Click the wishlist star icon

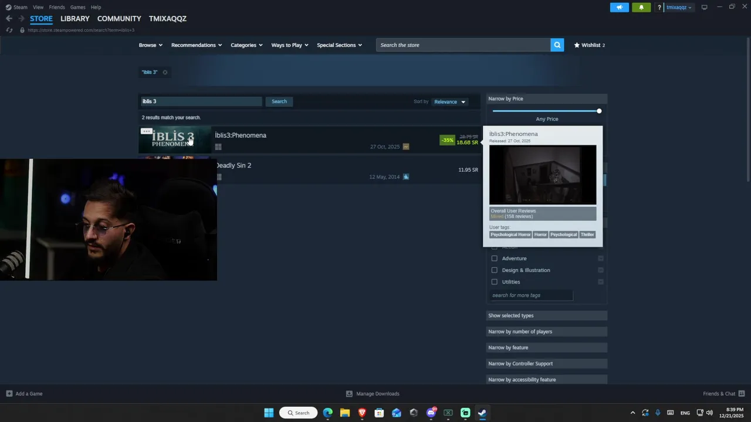[577, 45]
